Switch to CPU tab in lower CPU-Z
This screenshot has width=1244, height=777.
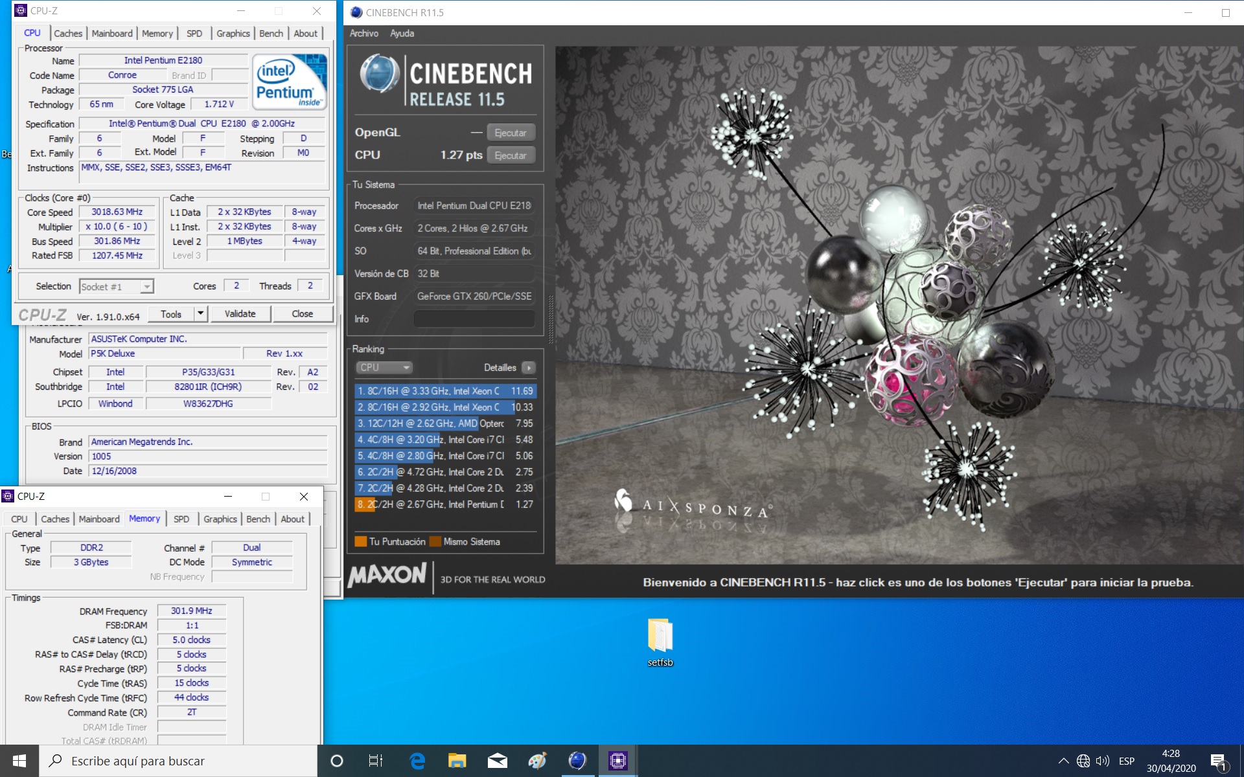19,519
